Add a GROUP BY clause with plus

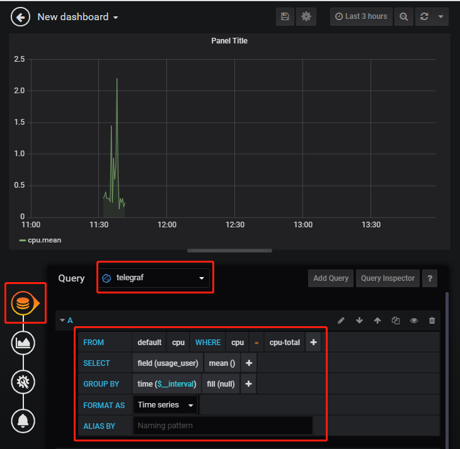[x=248, y=384]
